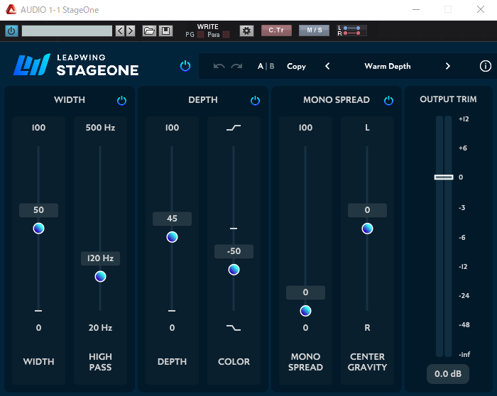Screen dimensions: 497x396
Task: Click the Output Trim fader handle
Action: click(x=444, y=177)
